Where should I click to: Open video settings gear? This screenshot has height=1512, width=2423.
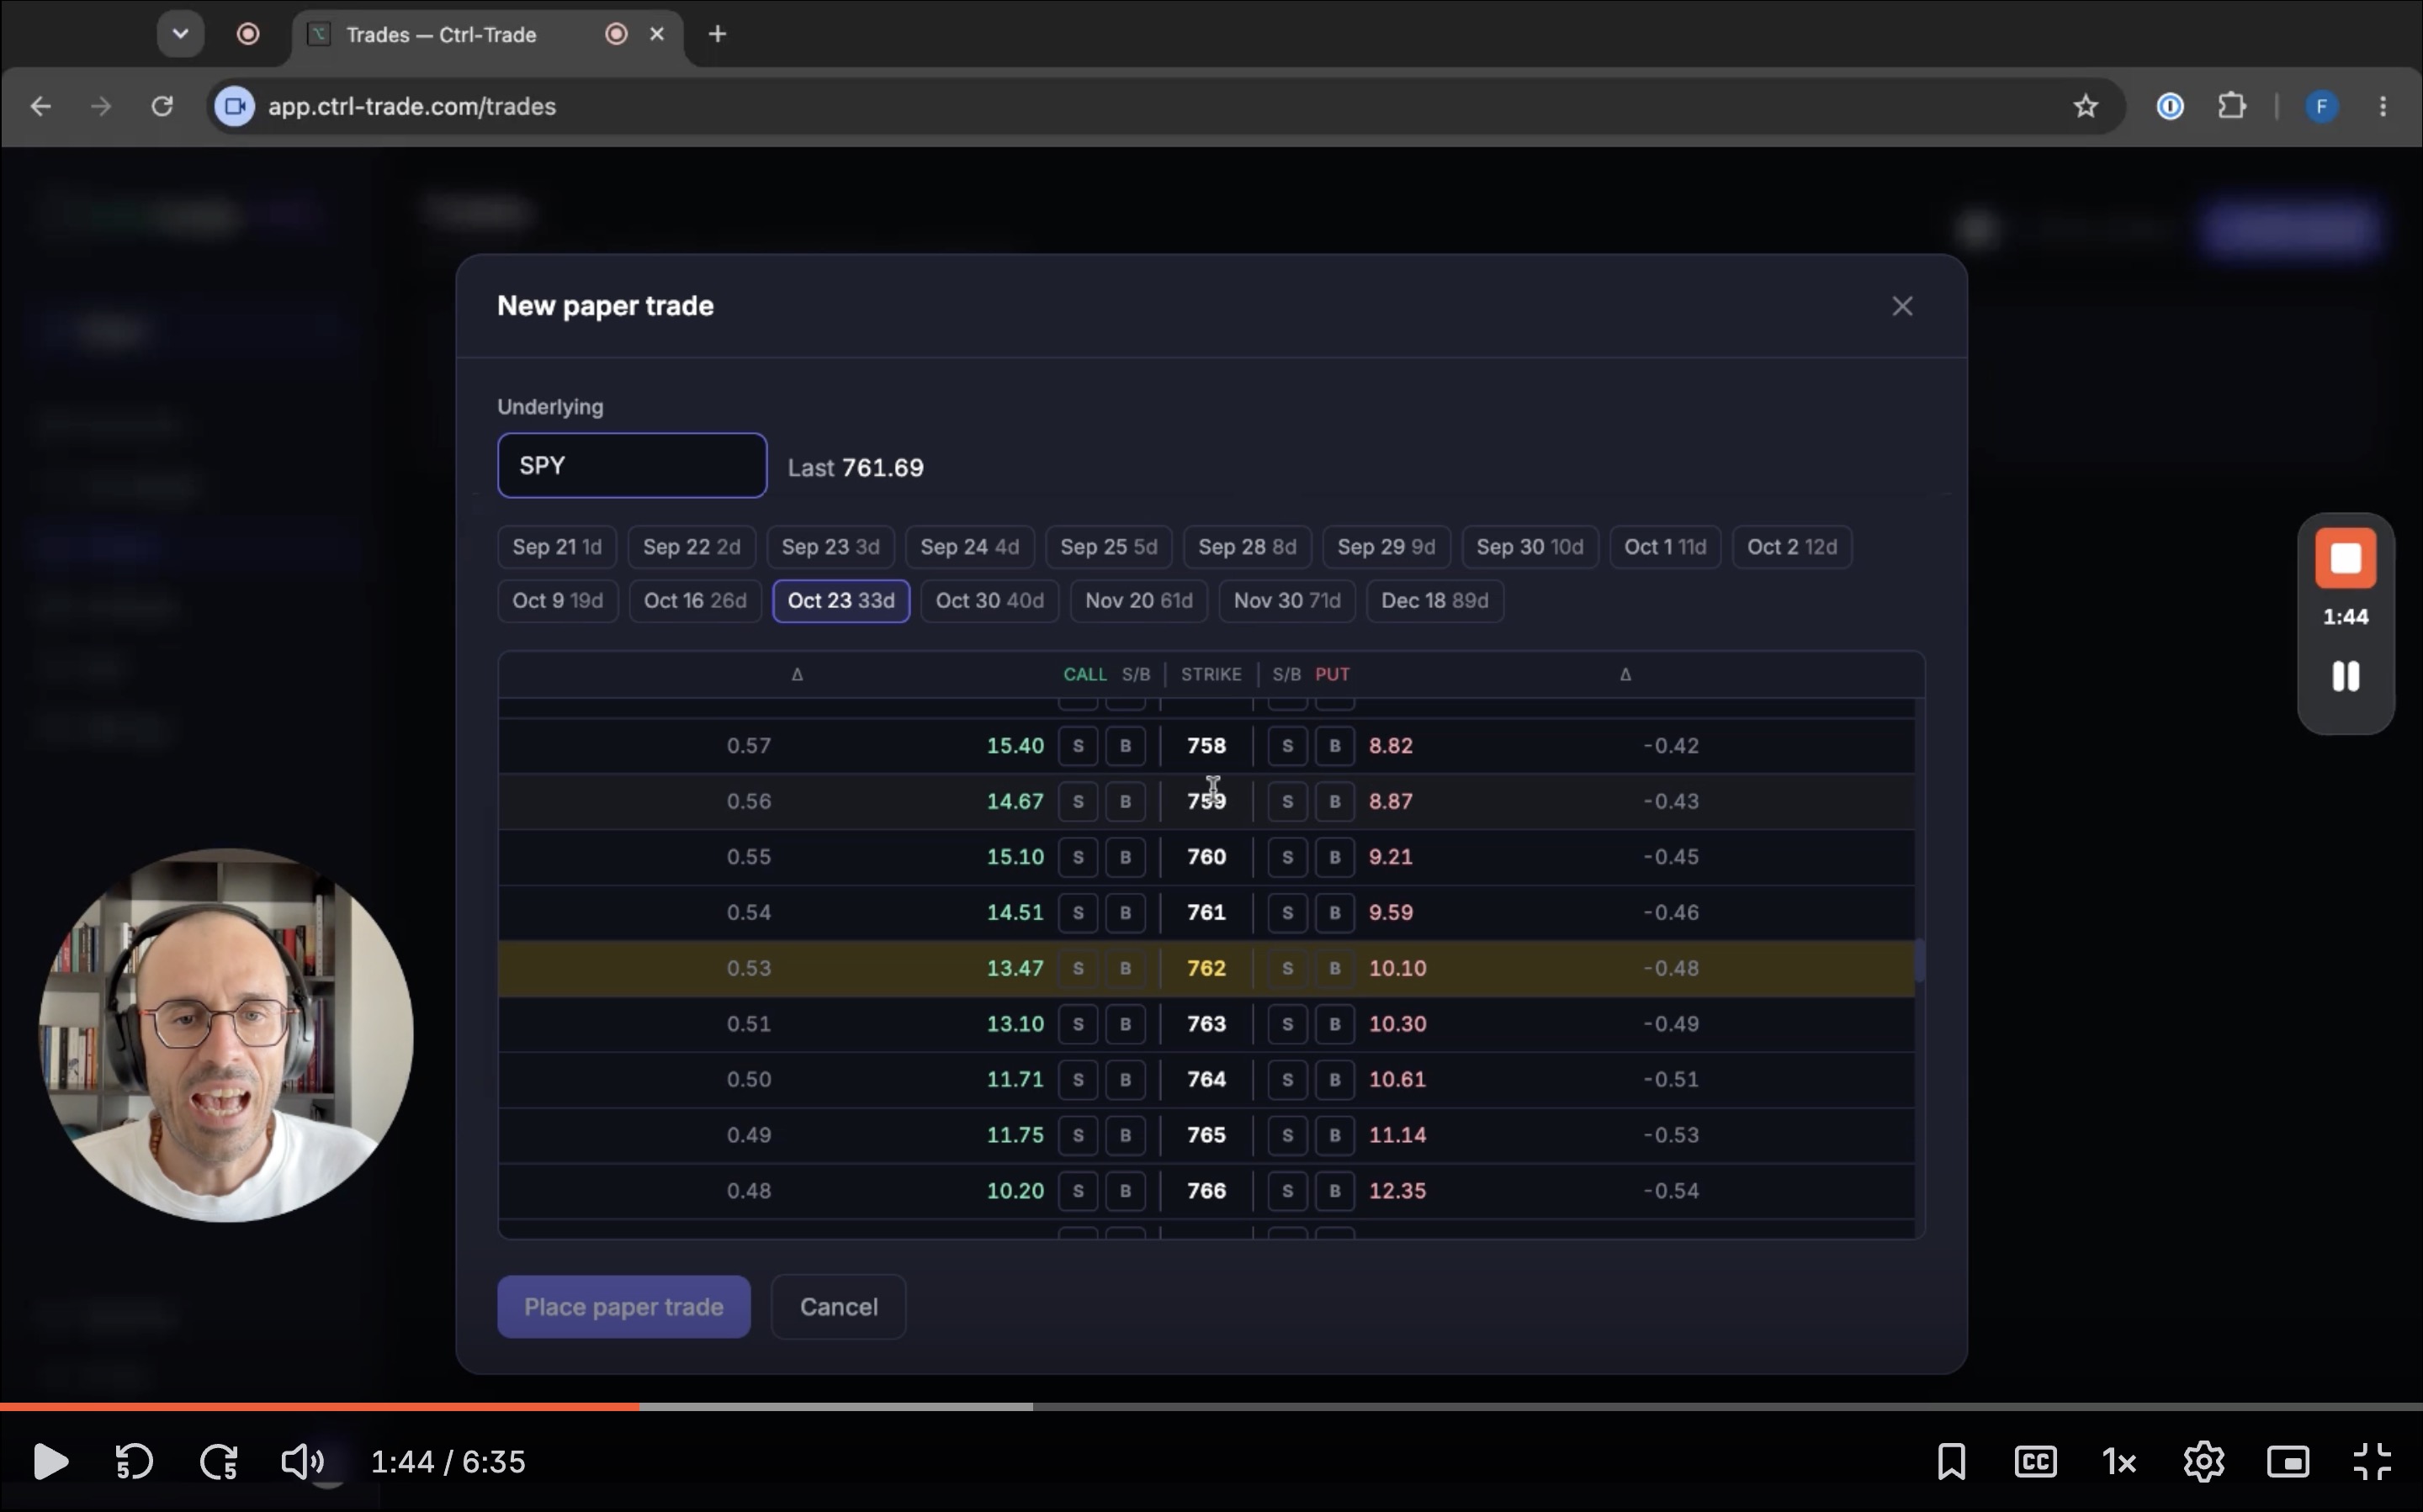pyautogui.click(x=2204, y=1461)
